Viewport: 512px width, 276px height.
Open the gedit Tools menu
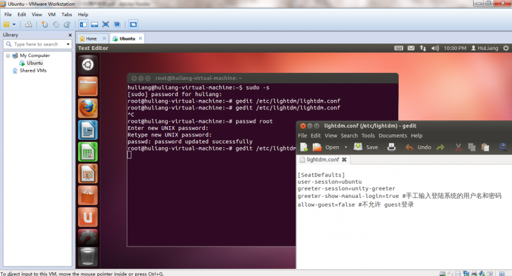pyautogui.click(x=368, y=136)
